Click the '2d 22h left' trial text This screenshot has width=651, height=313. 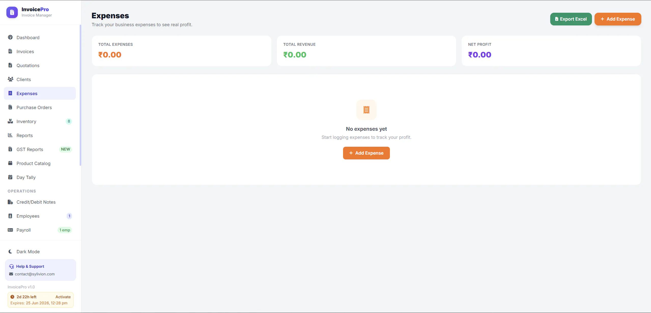pos(26,297)
